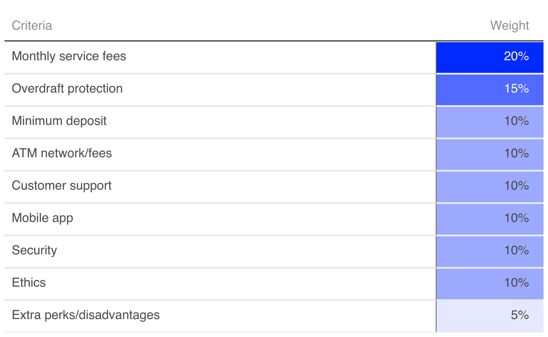Select the Security criteria cell
Image resolution: width=548 pixels, height=337 pixels.
pyautogui.click(x=35, y=251)
